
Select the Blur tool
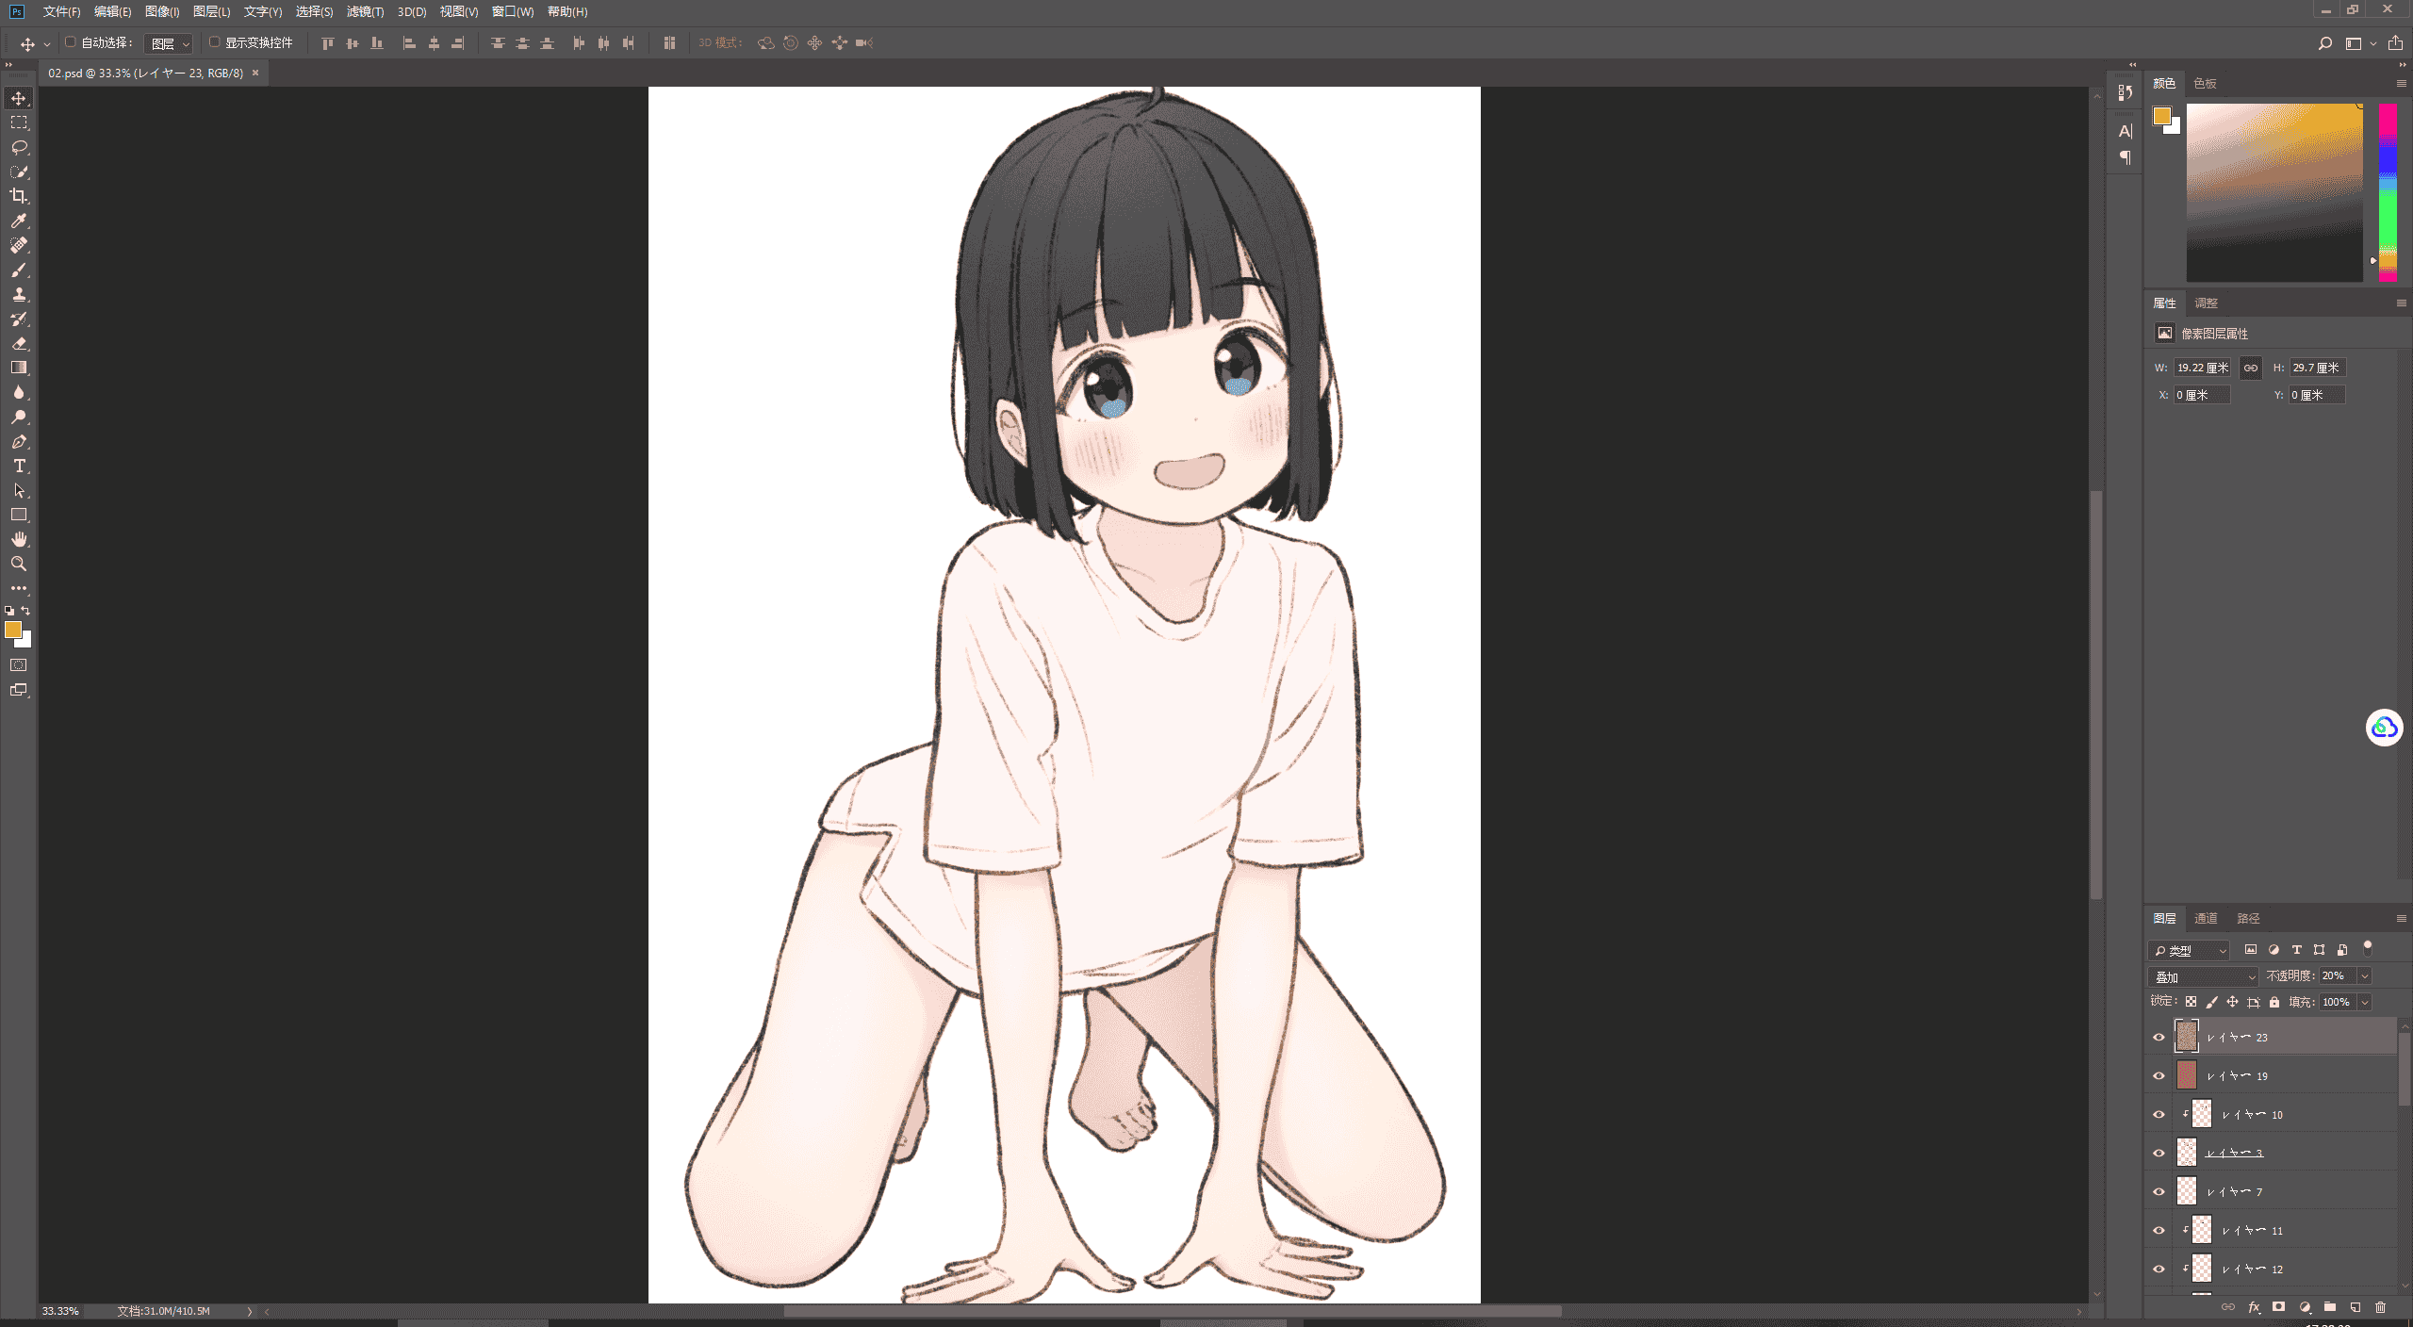[x=19, y=392]
